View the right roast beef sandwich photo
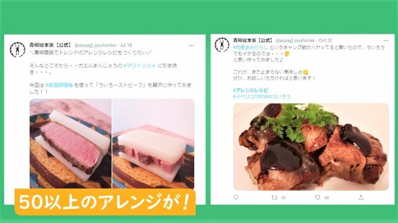 pyautogui.click(x=153, y=144)
